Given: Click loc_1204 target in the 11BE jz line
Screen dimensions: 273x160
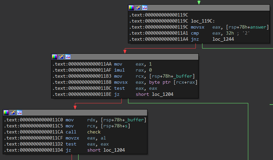Looking at the screenshot, I should pos(163,94).
